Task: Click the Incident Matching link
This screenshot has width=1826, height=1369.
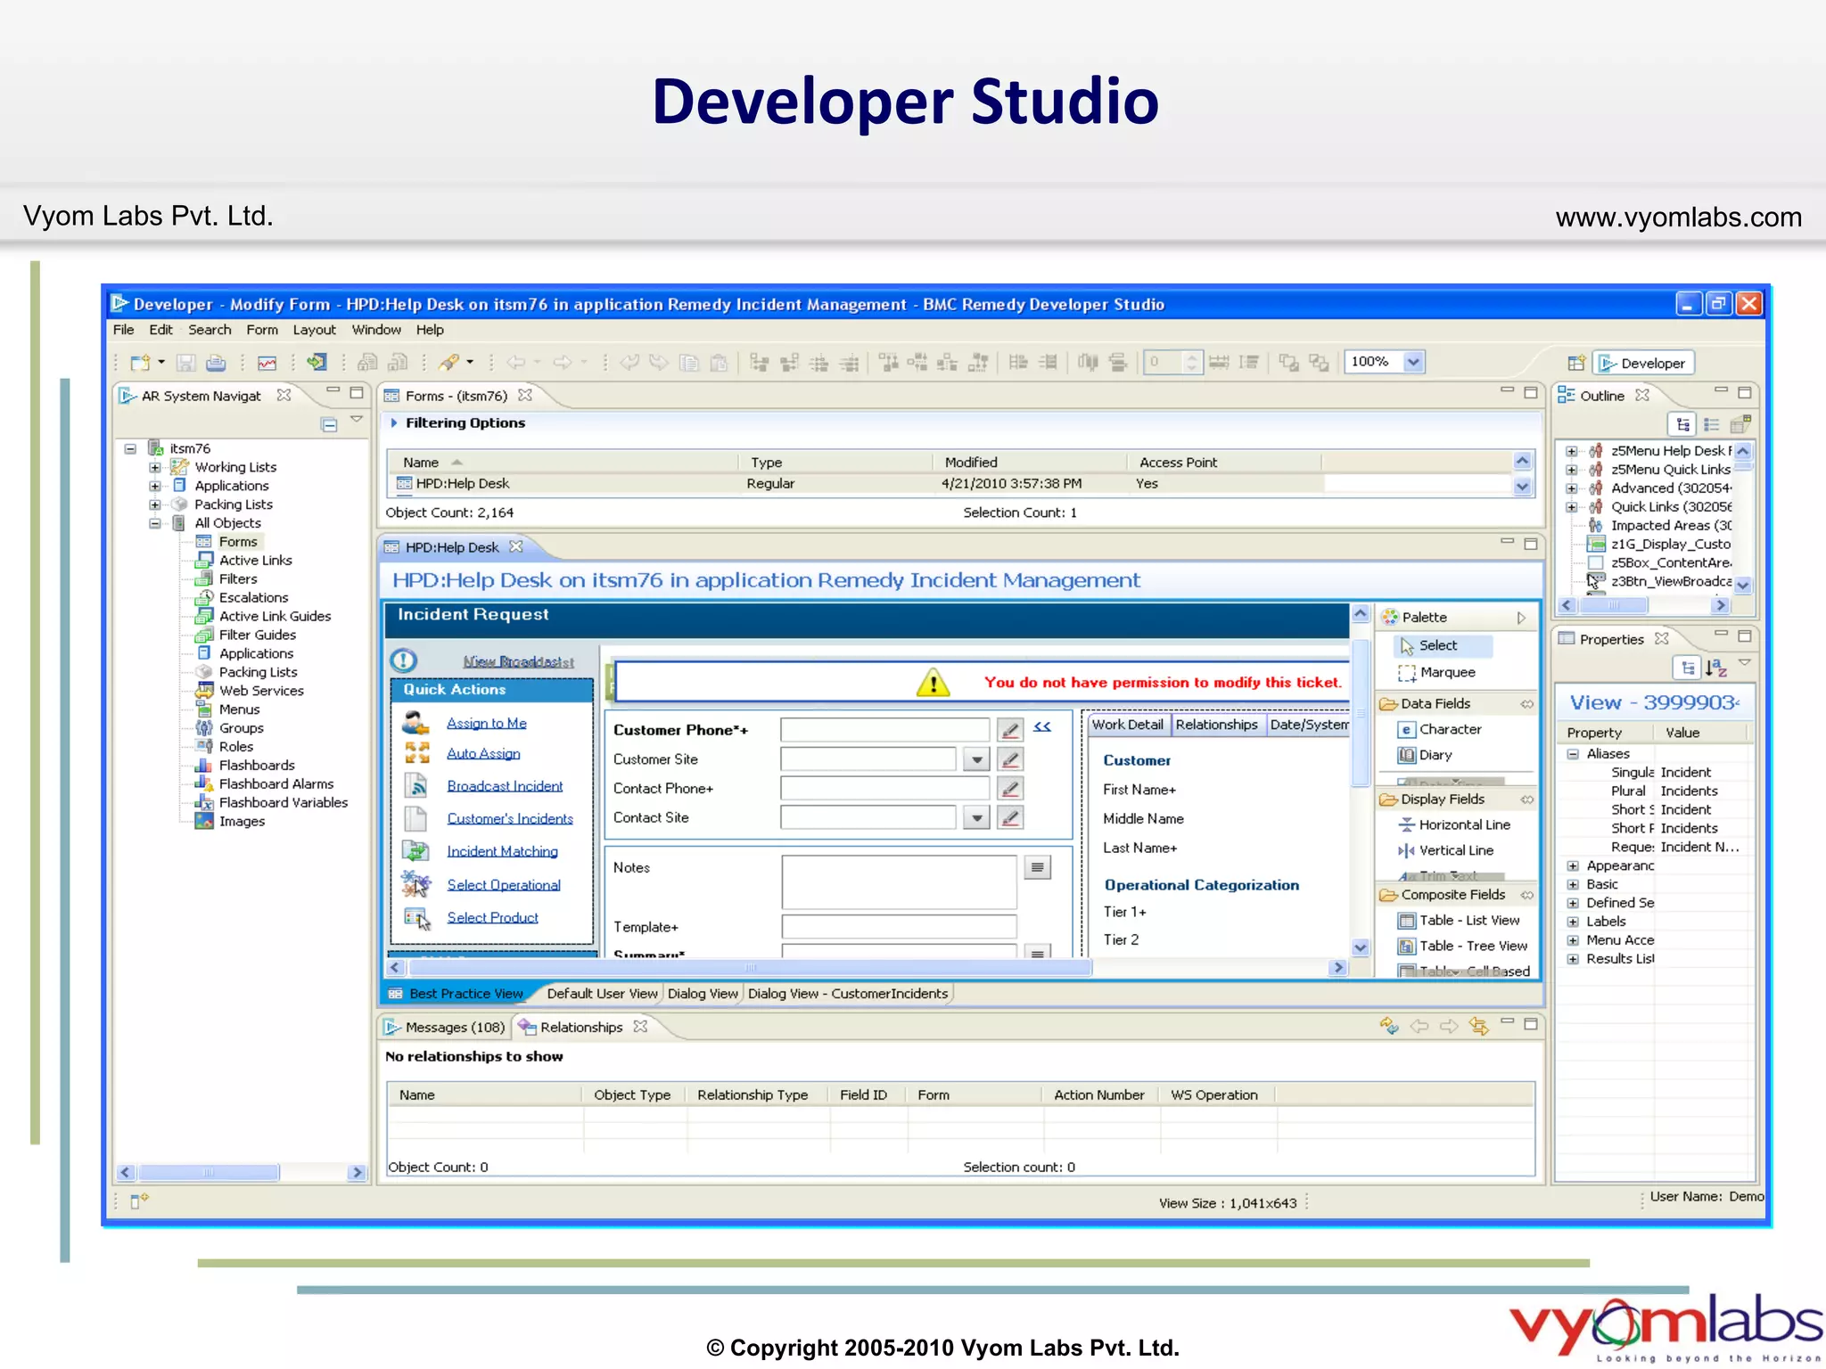Action: point(502,851)
